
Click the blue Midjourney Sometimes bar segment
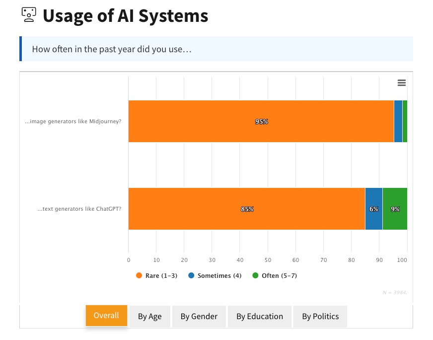398,121
